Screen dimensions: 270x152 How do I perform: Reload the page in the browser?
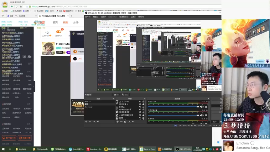pyautogui.click(x=17, y=6)
